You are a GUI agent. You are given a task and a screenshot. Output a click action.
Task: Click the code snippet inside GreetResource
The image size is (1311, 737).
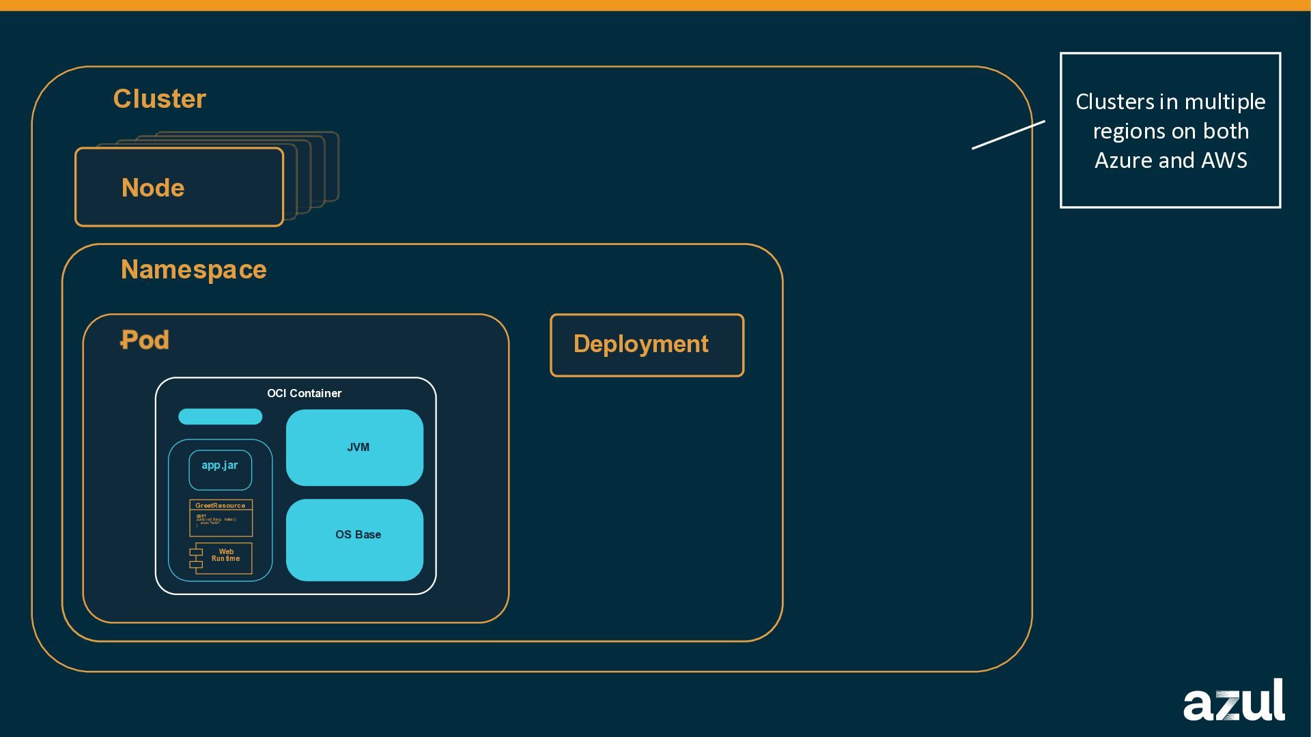point(217,521)
